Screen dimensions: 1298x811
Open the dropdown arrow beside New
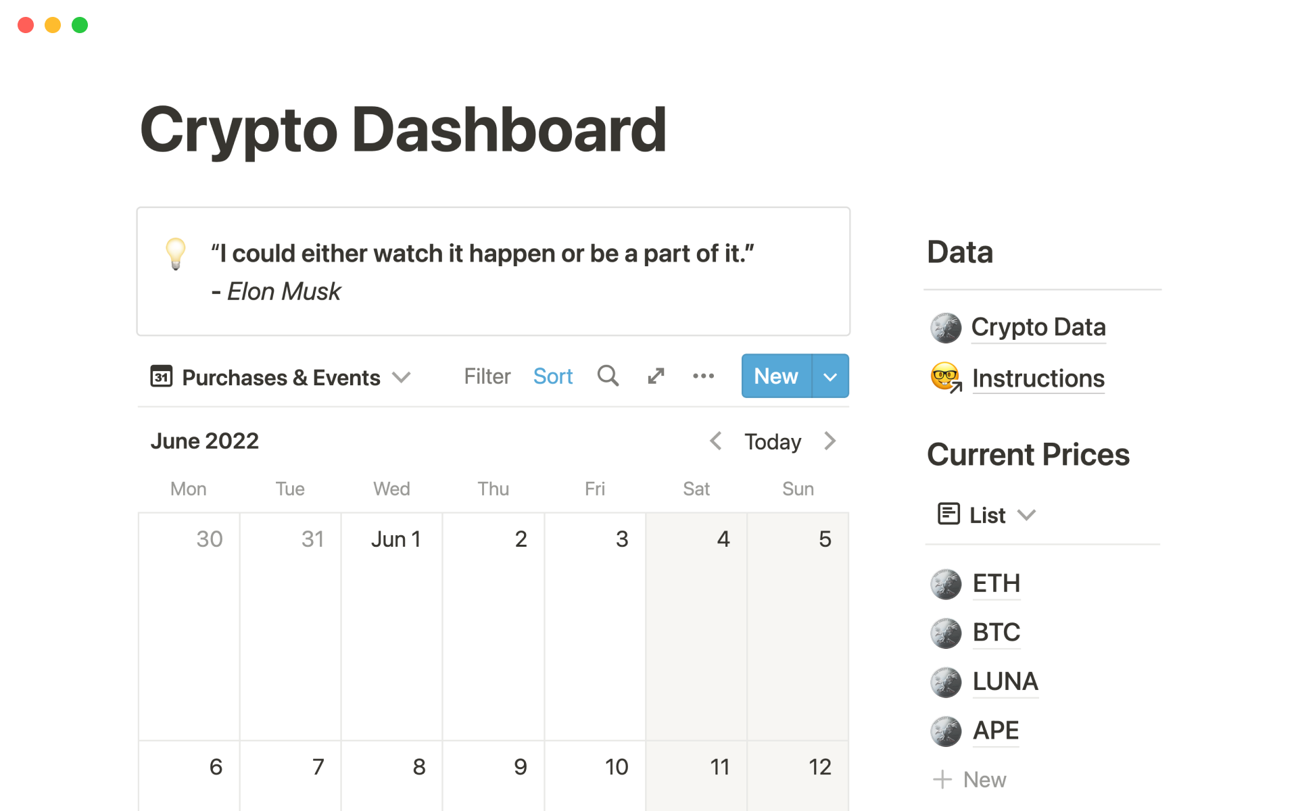[830, 376]
